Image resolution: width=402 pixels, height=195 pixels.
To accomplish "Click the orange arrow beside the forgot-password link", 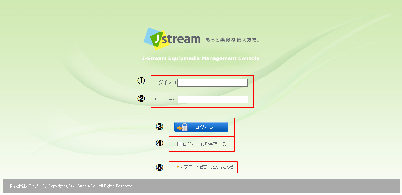I will pos(178,167).
